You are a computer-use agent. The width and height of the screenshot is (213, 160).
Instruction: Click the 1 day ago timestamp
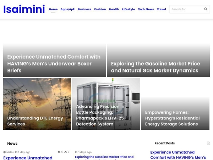tap(24, 152)
